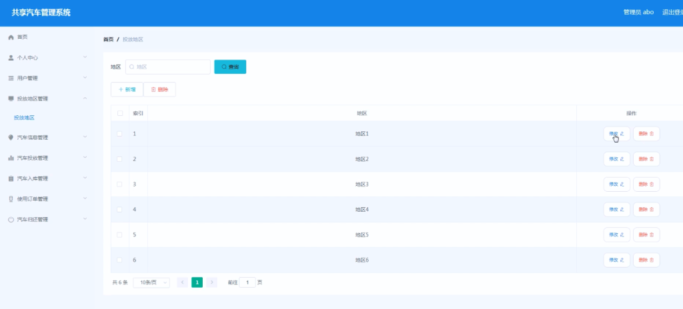Click the 索引 column header
The height and width of the screenshot is (309, 683).
click(x=138, y=113)
